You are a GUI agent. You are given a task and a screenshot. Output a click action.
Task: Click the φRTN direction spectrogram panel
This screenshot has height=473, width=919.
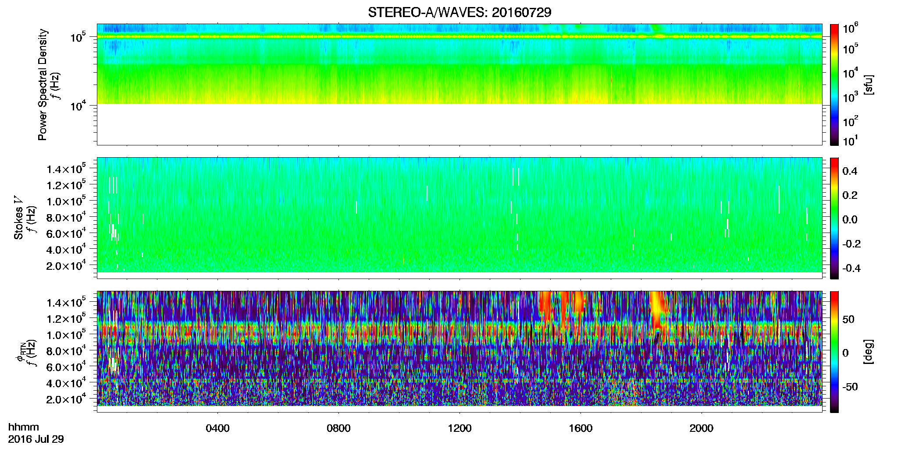[x=459, y=351]
